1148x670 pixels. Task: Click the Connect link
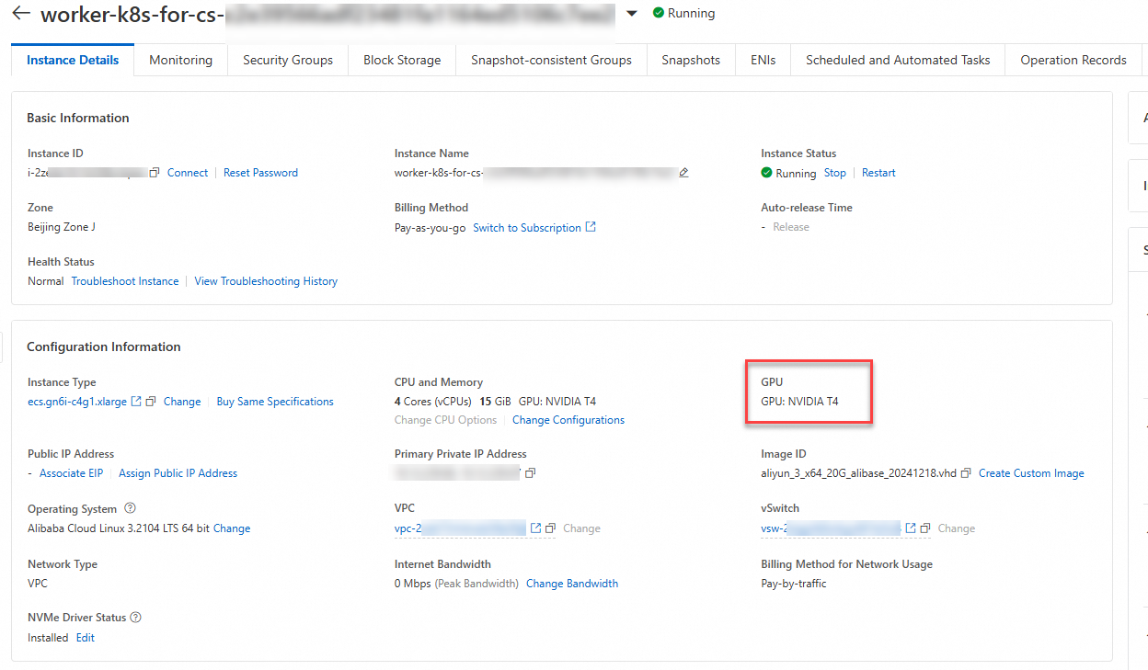click(x=188, y=173)
